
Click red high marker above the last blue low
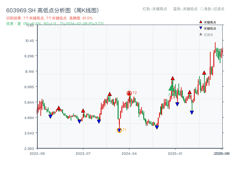(190, 92)
